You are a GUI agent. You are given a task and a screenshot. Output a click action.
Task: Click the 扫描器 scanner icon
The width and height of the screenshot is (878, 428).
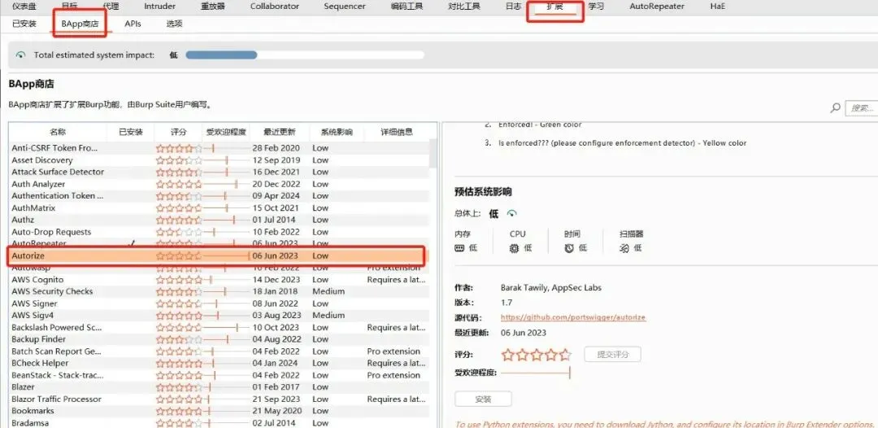624,248
